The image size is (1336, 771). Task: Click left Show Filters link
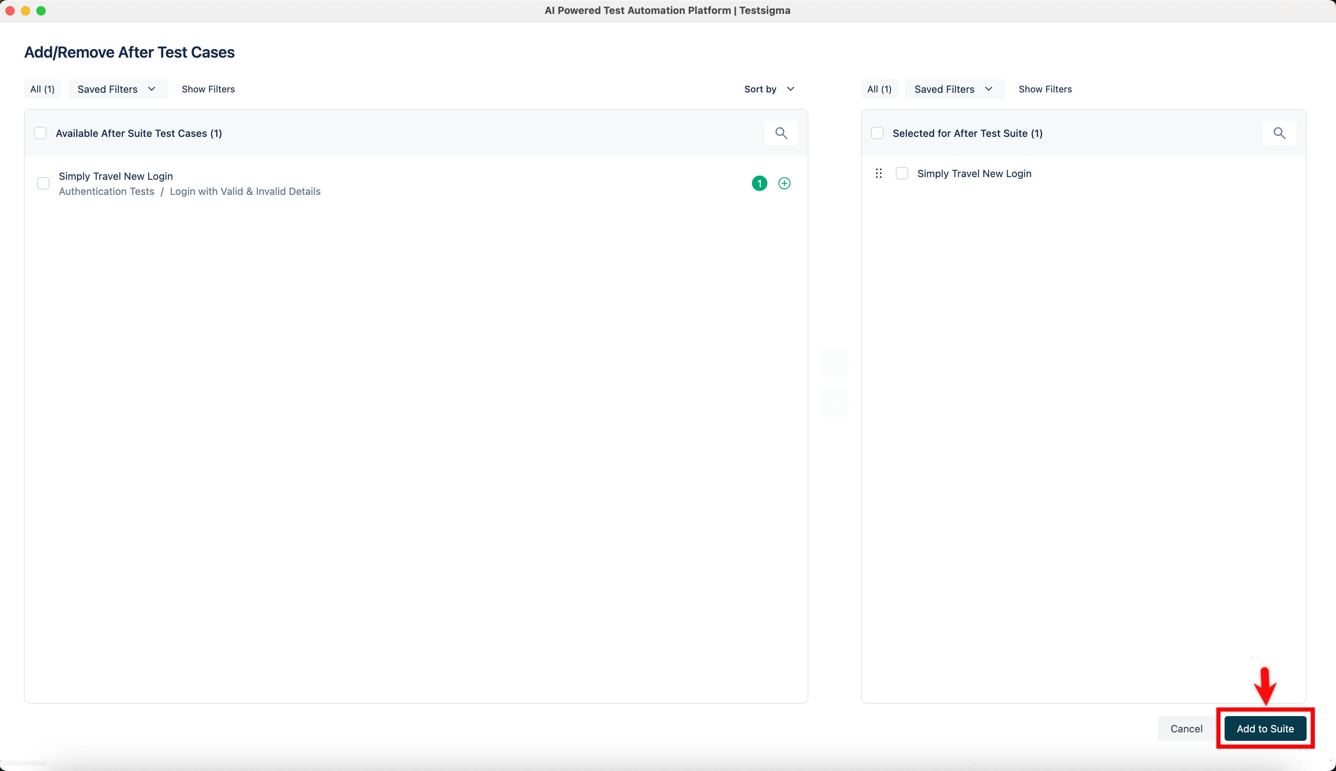pyautogui.click(x=208, y=89)
